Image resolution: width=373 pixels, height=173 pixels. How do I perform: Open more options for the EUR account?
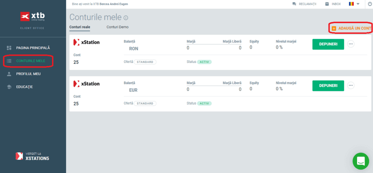coord(351,85)
